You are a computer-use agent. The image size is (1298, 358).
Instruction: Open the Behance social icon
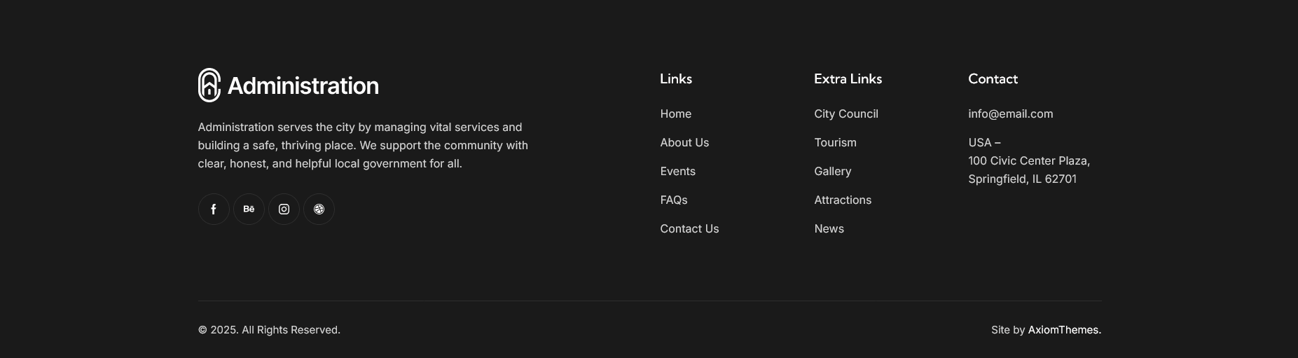(249, 209)
